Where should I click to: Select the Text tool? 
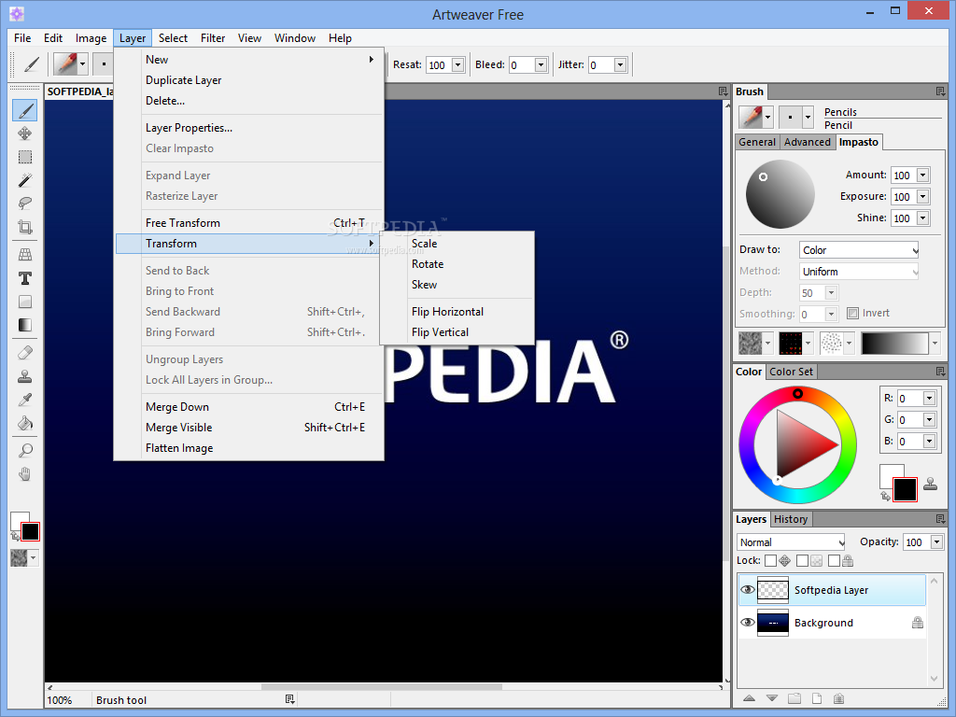25,278
